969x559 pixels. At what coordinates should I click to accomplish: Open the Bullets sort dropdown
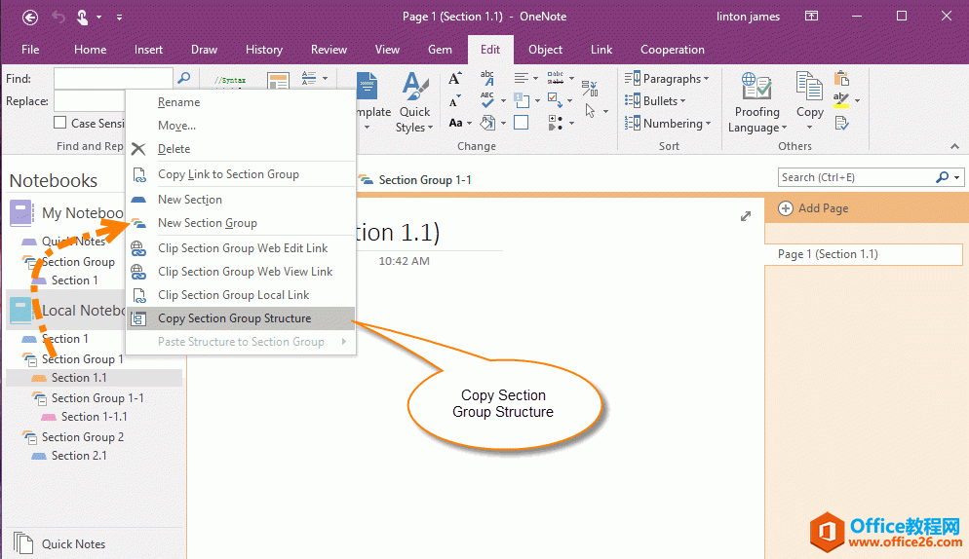tap(655, 100)
